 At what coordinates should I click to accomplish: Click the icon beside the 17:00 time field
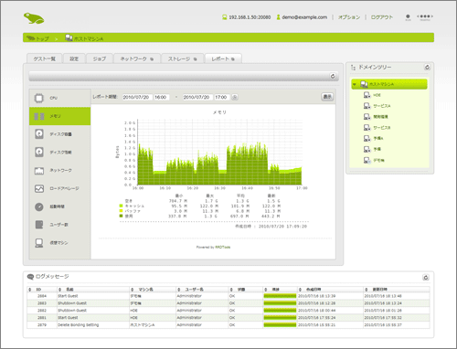(235, 97)
